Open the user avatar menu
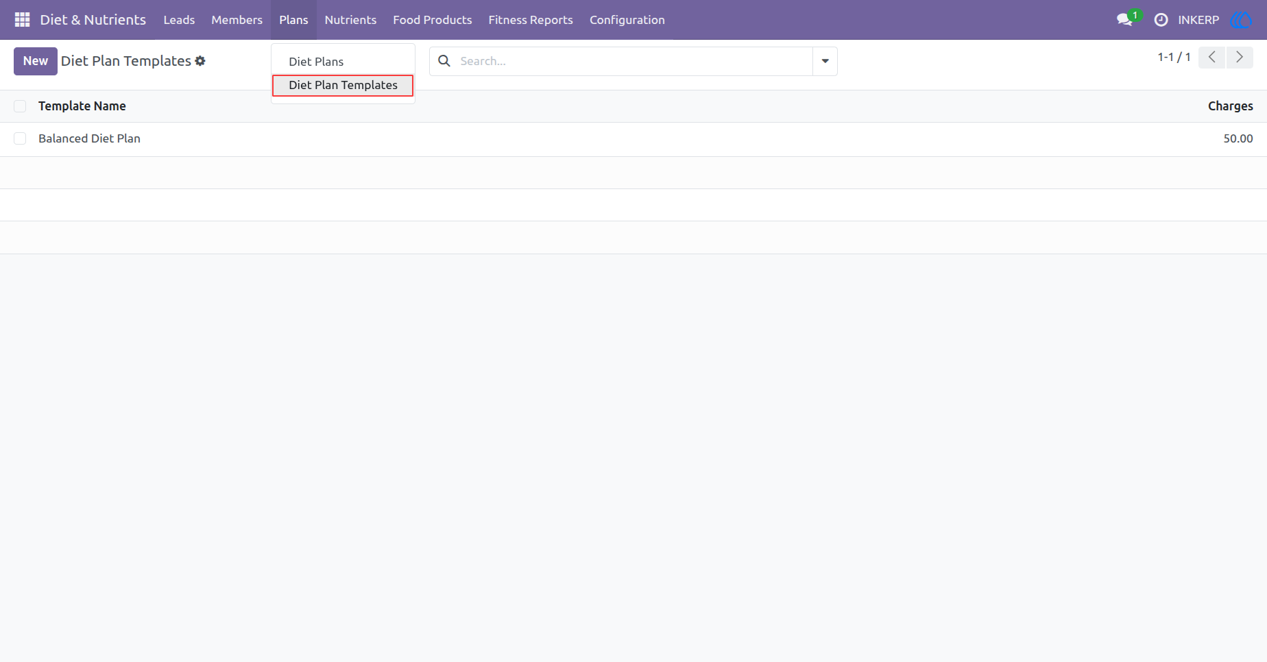This screenshot has height=662, width=1267. click(x=1241, y=20)
